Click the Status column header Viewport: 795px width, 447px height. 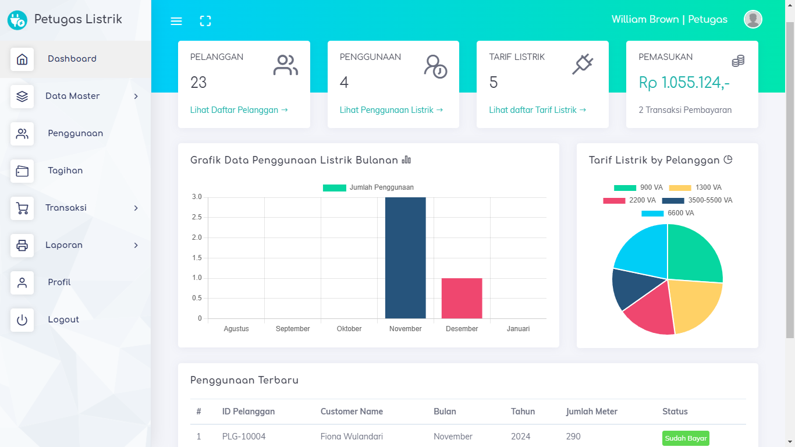click(675, 411)
